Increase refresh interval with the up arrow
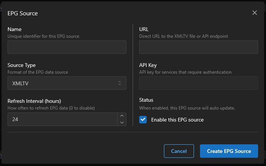 (122, 116)
